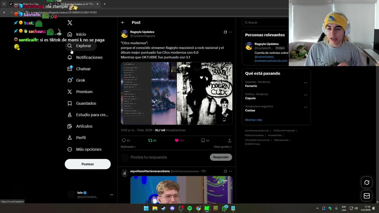379x213 pixels.
Task: Open Chatear messages
Action: pos(79,69)
